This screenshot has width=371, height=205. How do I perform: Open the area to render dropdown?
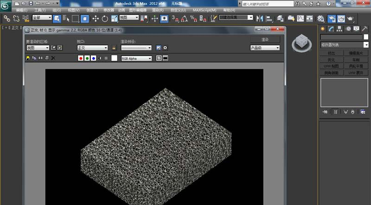[38, 48]
